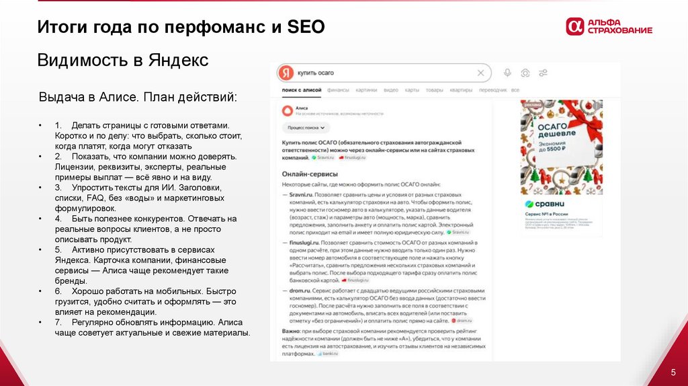The width and height of the screenshot is (688, 386).
Task: Click the slide number 5
Action: pyautogui.click(x=673, y=373)
